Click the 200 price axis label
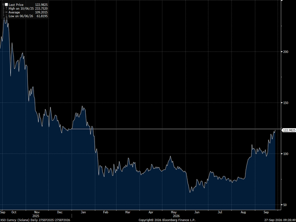This screenshot has height=222, width=296. click(x=286, y=52)
